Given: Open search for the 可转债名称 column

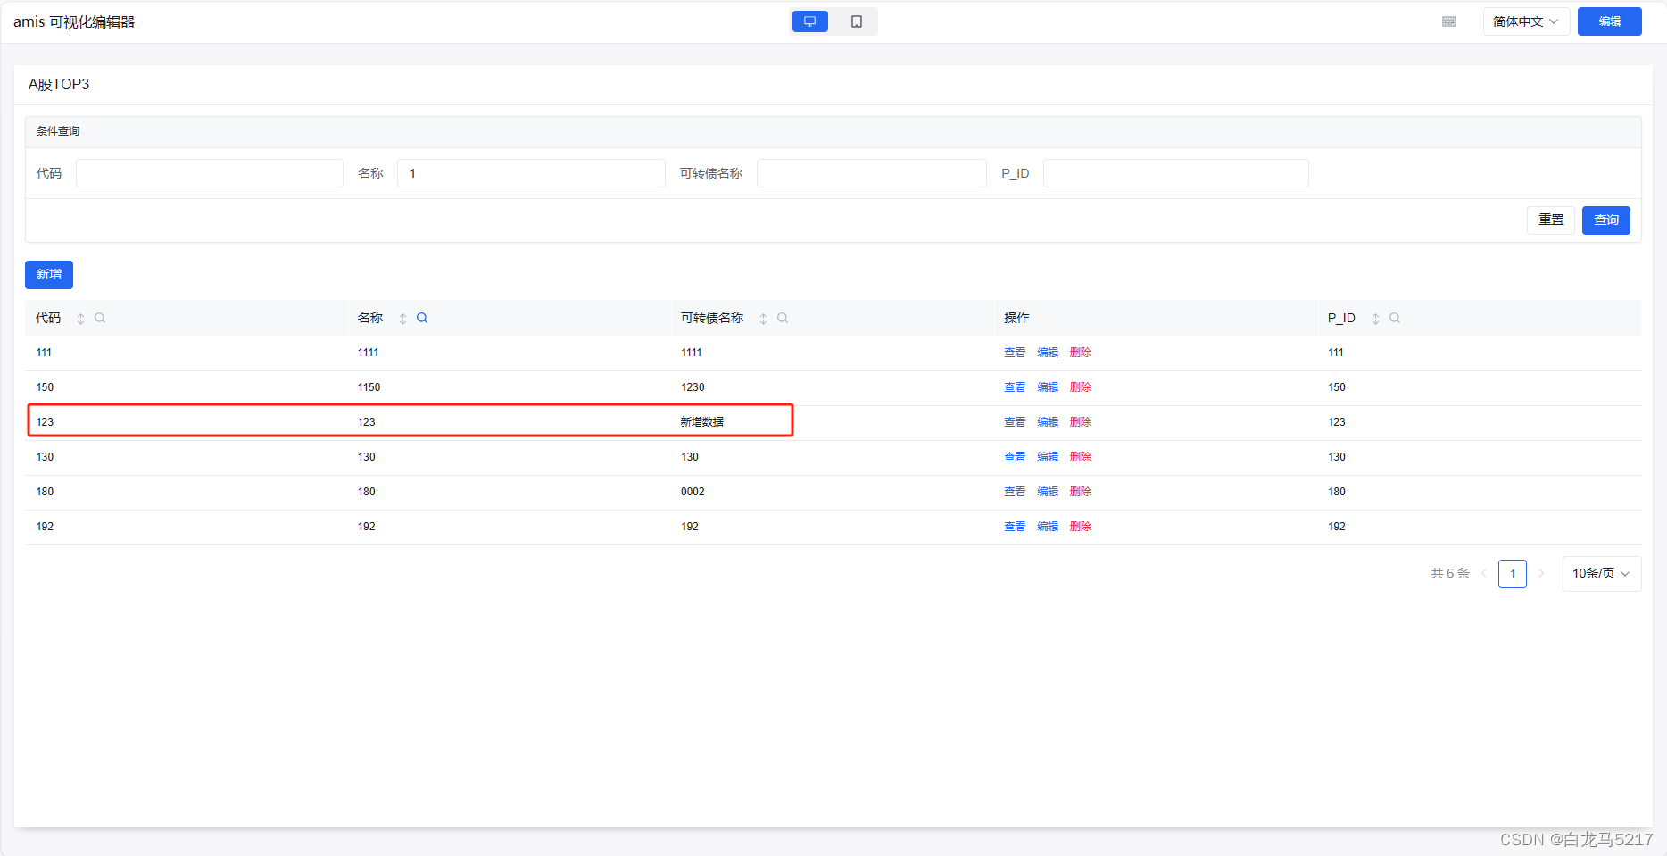Looking at the screenshot, I should click(783, 318).
